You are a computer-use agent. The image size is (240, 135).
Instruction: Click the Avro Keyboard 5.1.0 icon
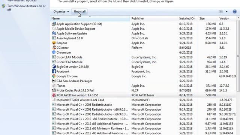pyautogui.click(x=54, y=38)
